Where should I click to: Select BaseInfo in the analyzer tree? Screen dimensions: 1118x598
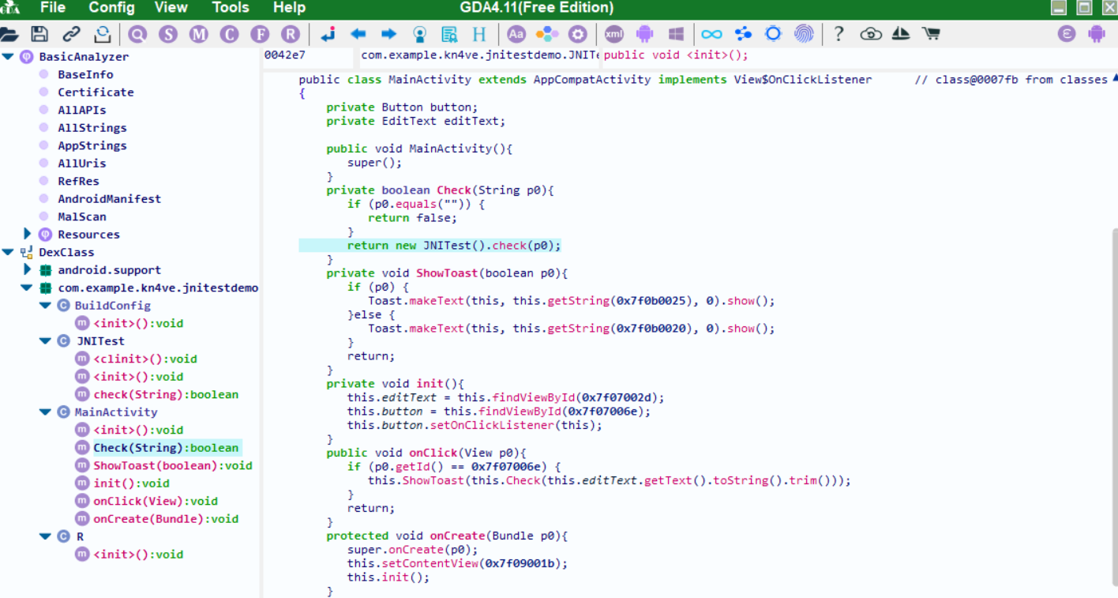pos(85,74)
